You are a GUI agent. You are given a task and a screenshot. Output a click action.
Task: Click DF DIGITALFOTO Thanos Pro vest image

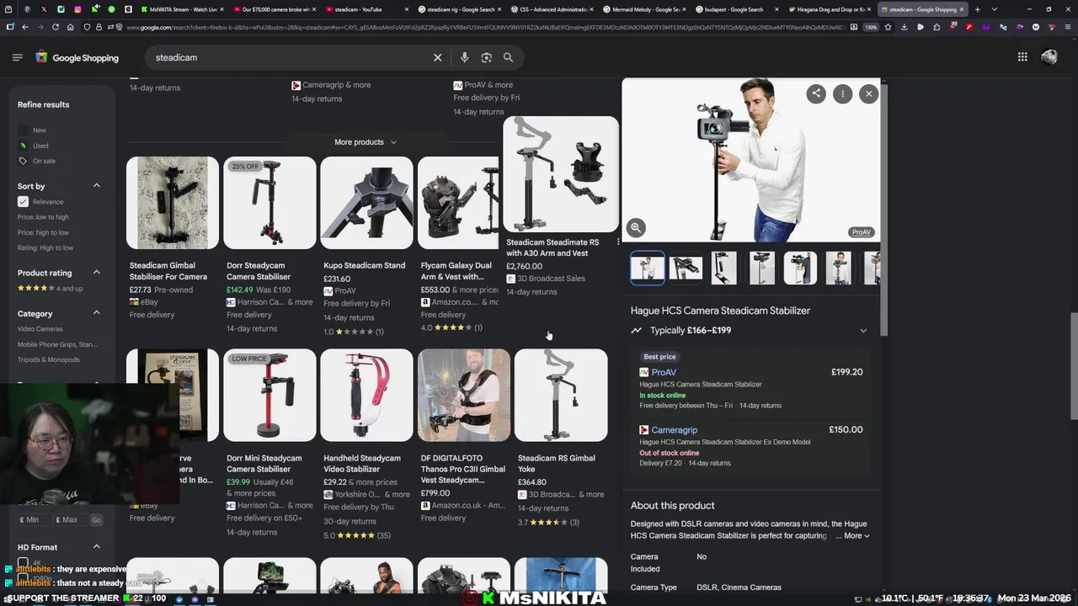click(464, 396)
